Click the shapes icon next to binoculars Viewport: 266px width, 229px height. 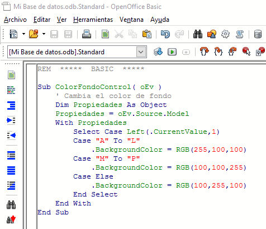point(212,34)
